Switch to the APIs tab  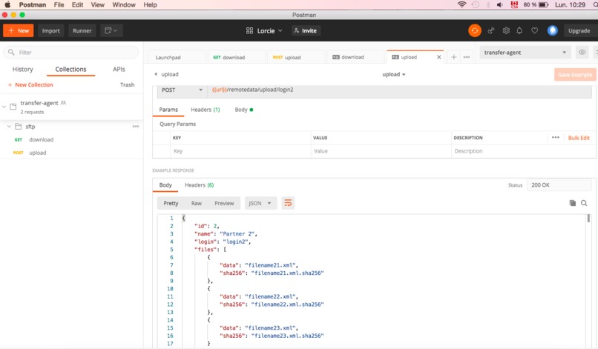[119, 69]
